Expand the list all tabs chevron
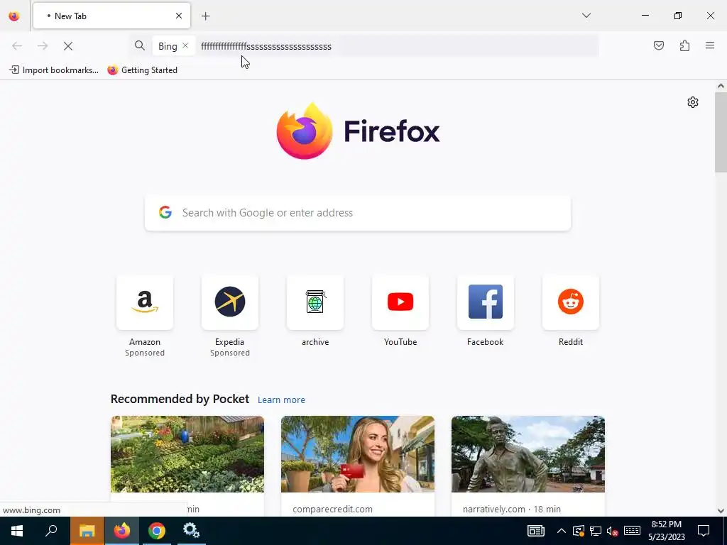Image resolution: width=727 pixels, height=545 pixels. tap(586, 16)
